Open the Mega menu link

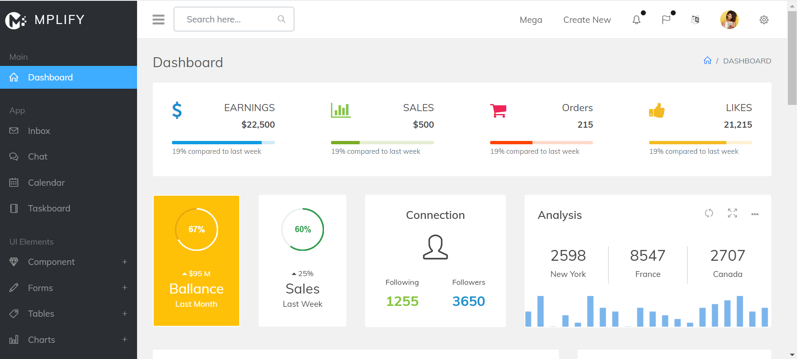pos(531,20)
